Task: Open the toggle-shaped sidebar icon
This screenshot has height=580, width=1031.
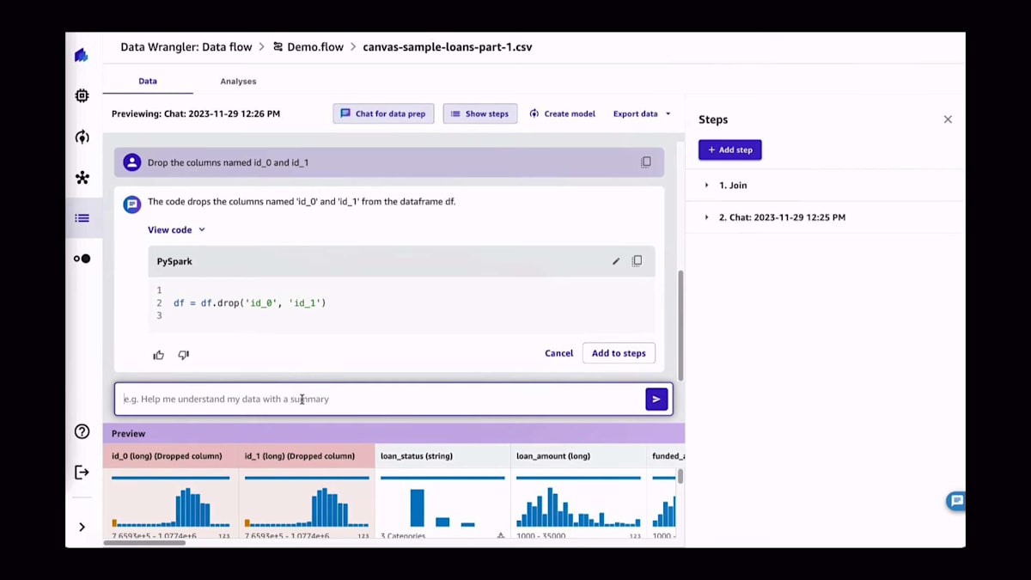Action: [82, 259]
